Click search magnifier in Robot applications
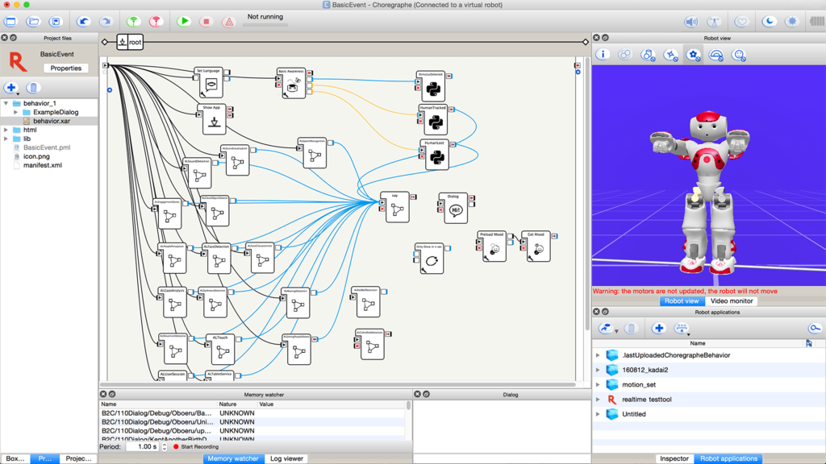The width and height of the screenshot is (826, 464). point(815,329)
